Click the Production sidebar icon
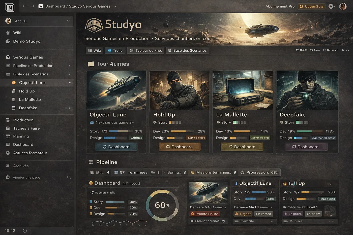 (8, 120)
